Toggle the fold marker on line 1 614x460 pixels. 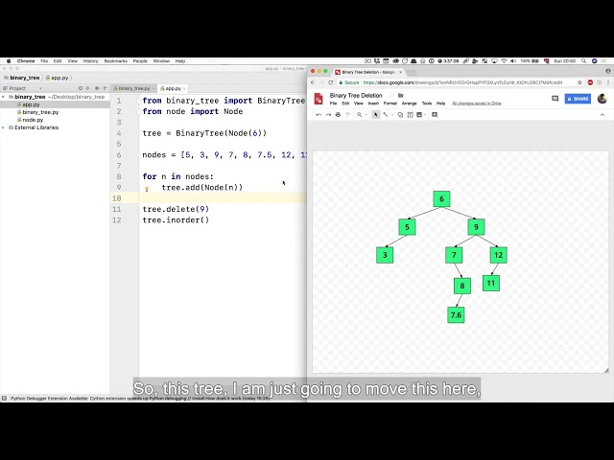[138, 101]
